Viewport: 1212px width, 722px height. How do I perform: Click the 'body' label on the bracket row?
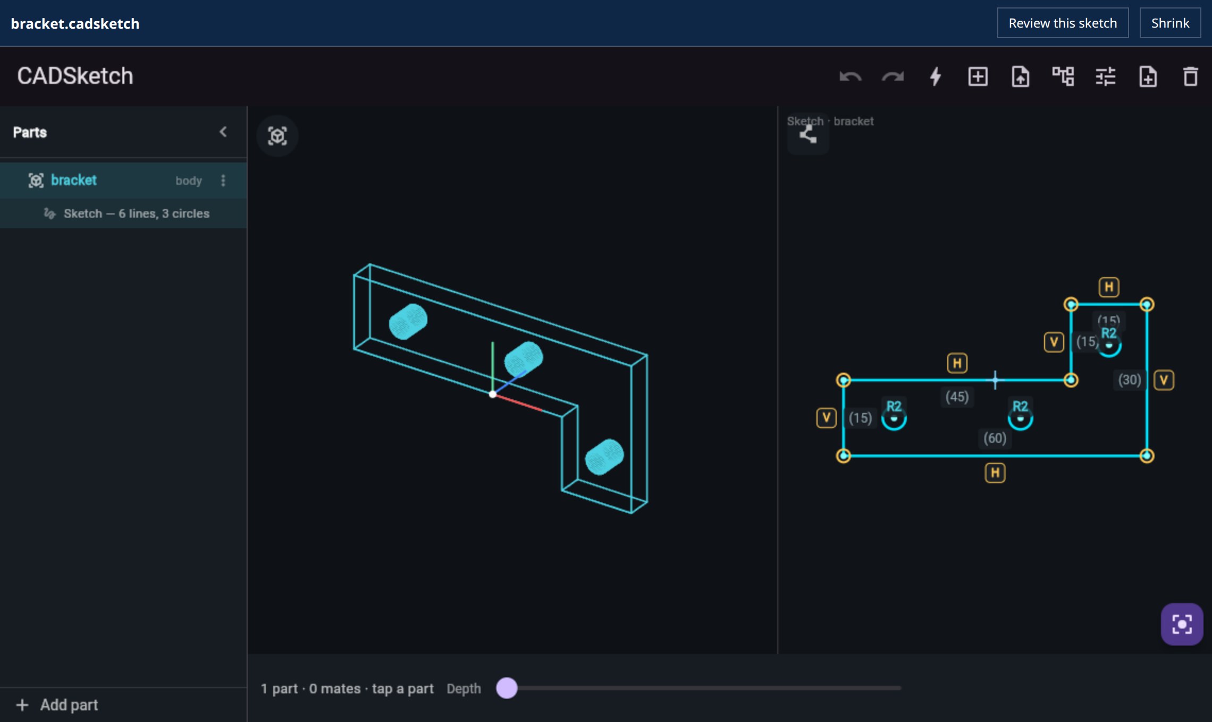click(x=189, y=181)
